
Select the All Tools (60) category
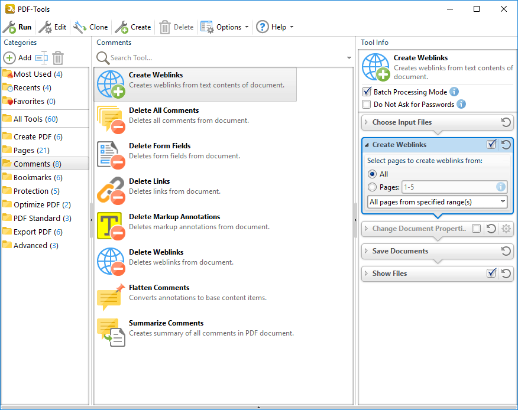45,119
